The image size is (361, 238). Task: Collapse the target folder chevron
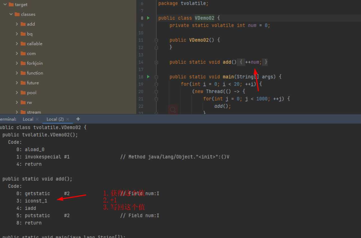(5, 4)
